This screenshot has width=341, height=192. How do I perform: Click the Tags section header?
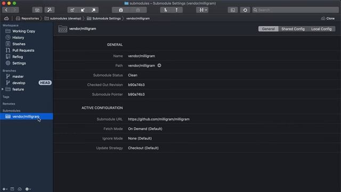(x=6, y=97)
